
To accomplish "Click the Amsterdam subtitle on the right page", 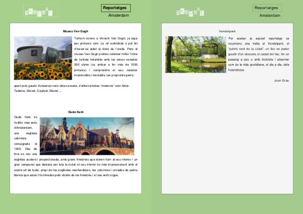I will (x=270, y=16).
